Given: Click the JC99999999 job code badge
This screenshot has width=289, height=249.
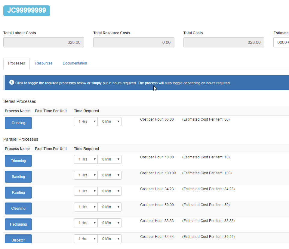Looking at the screenshot, I should 26,10.
